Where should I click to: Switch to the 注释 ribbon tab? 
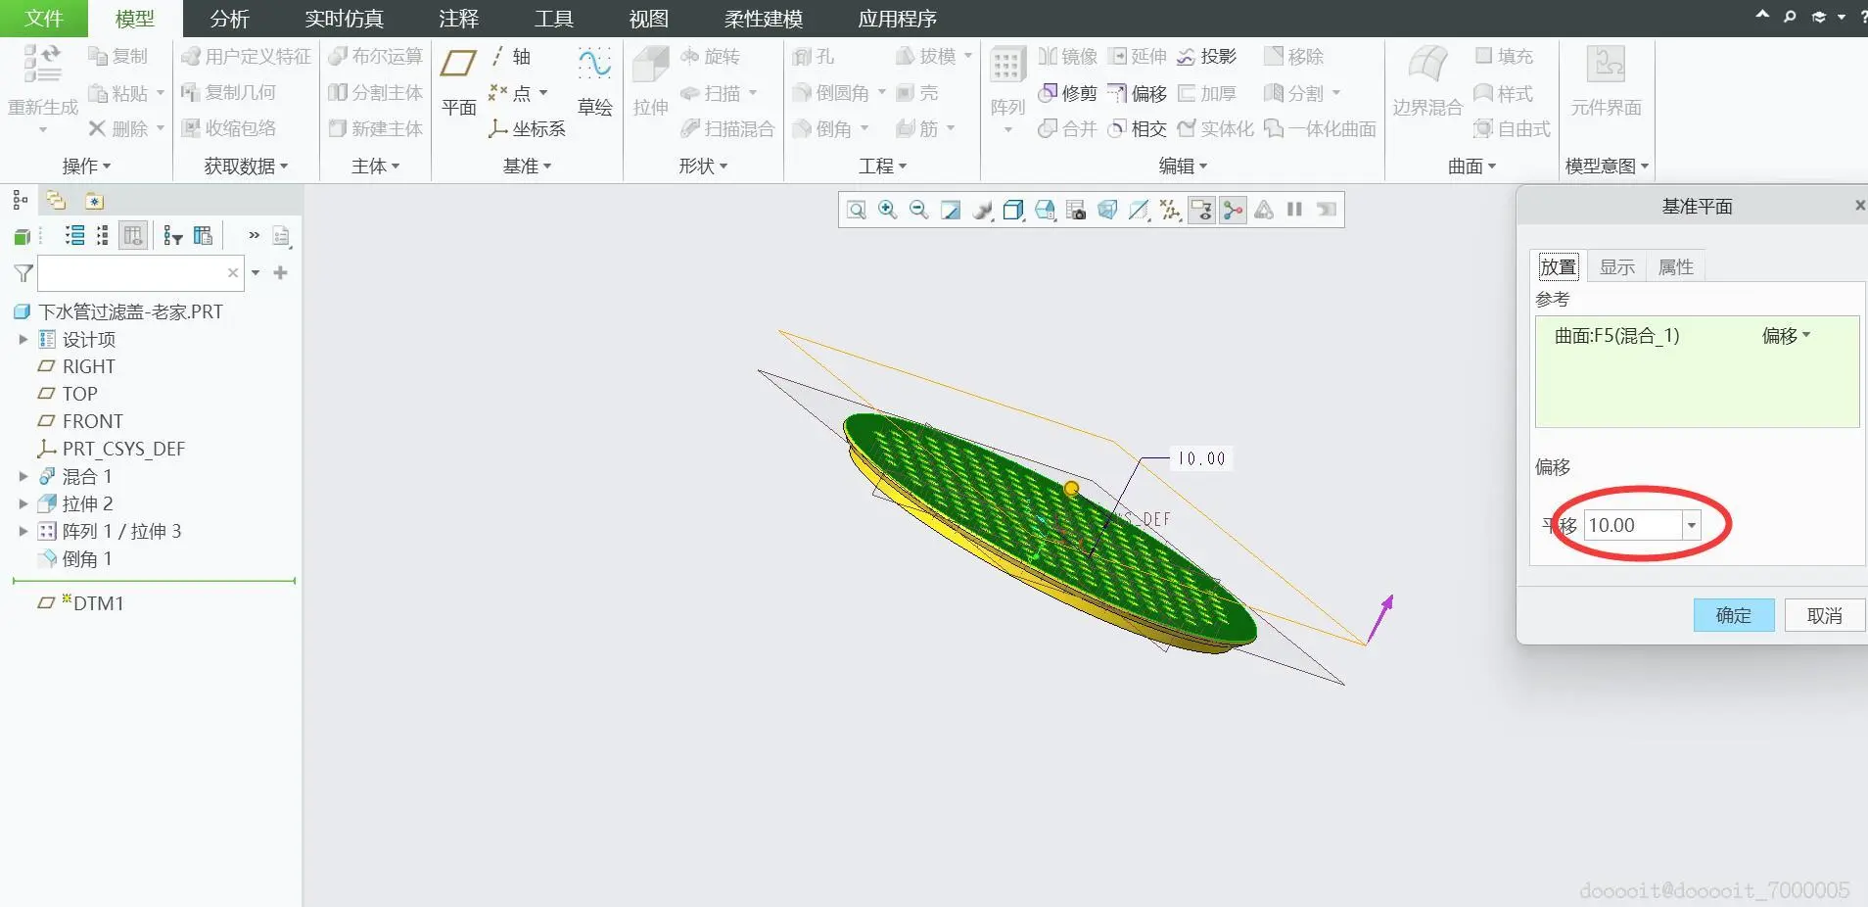coord(458,19)
